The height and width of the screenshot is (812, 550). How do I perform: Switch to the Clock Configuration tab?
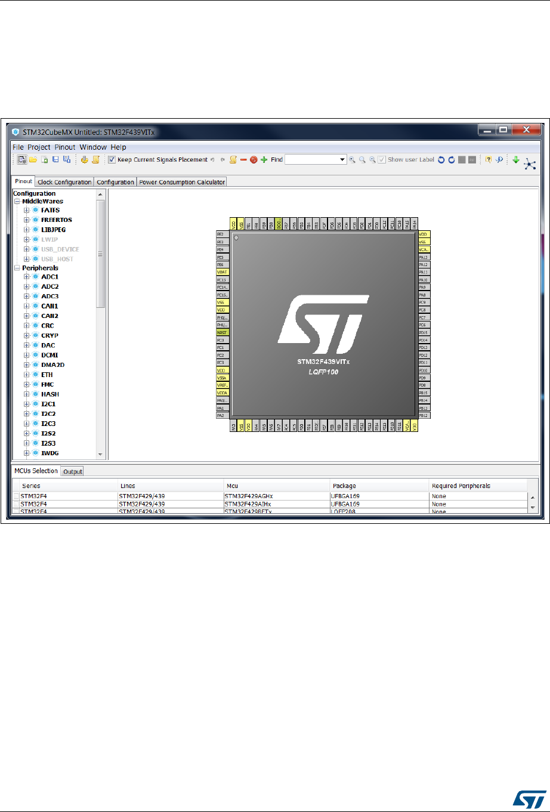click(x=64, y=182)
